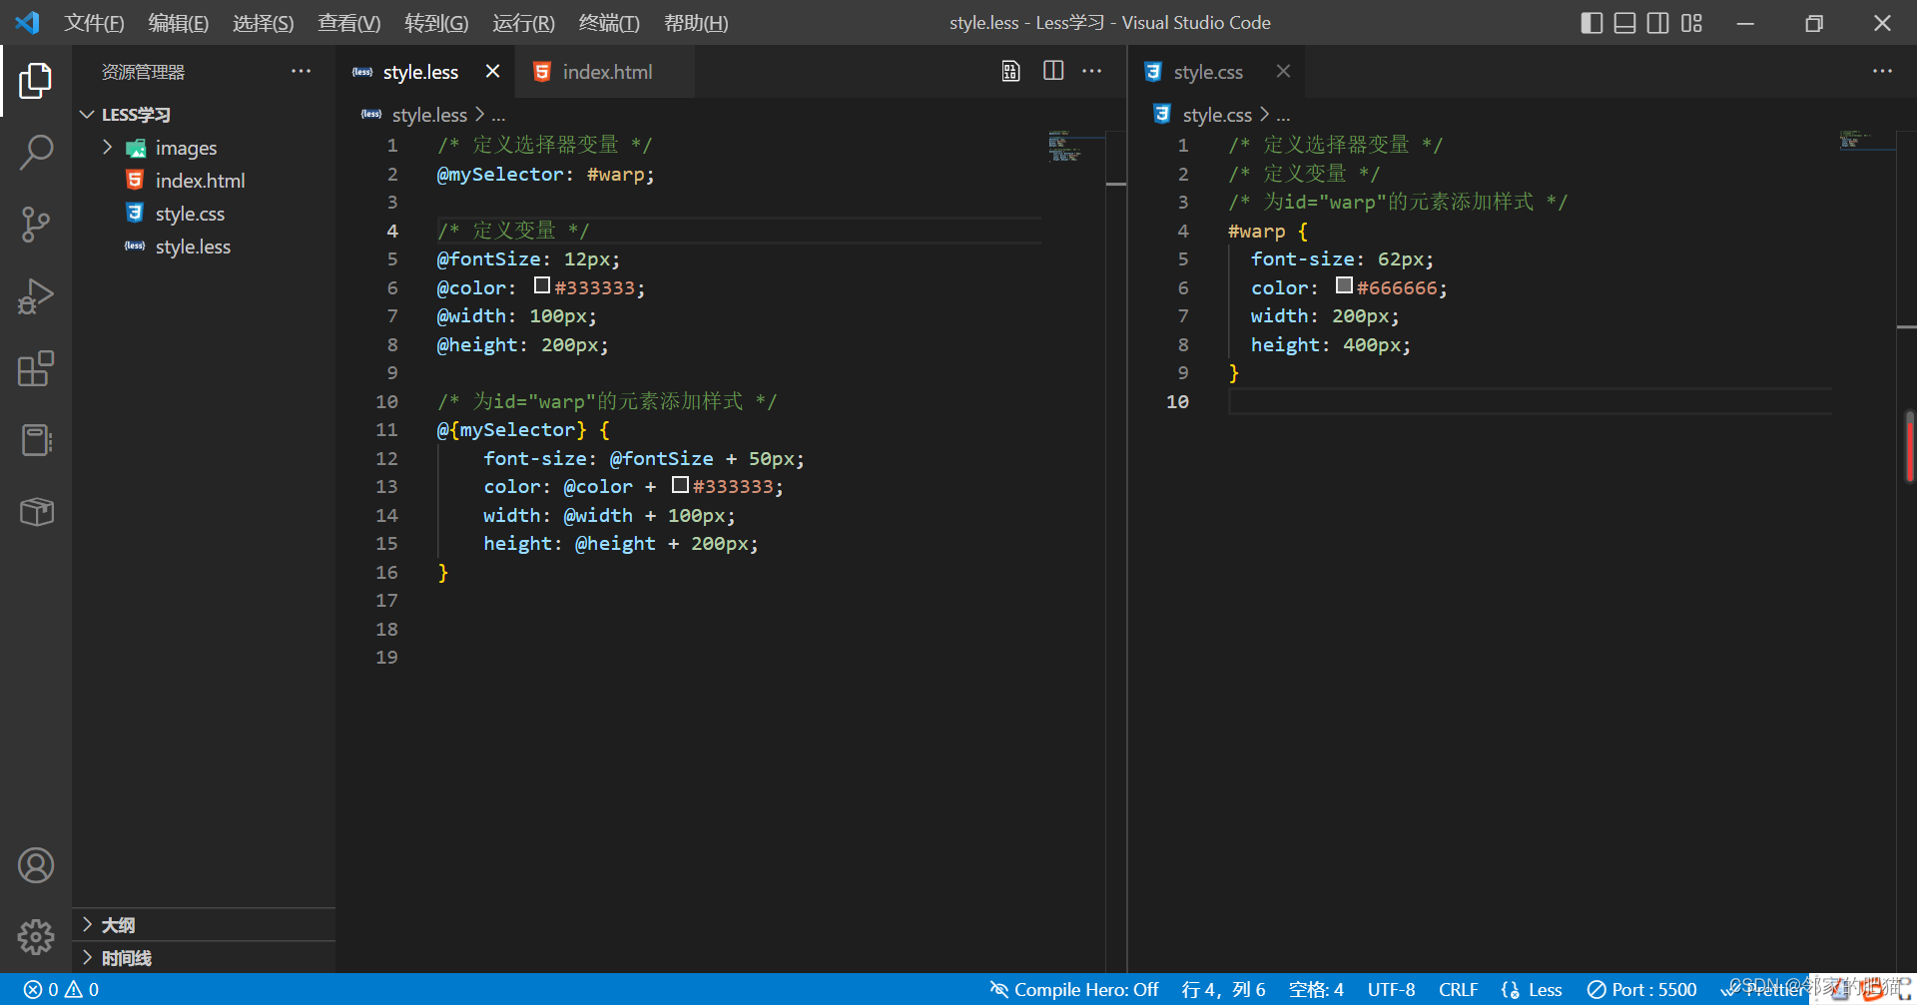Change language mode from Less

(1545, 989)
